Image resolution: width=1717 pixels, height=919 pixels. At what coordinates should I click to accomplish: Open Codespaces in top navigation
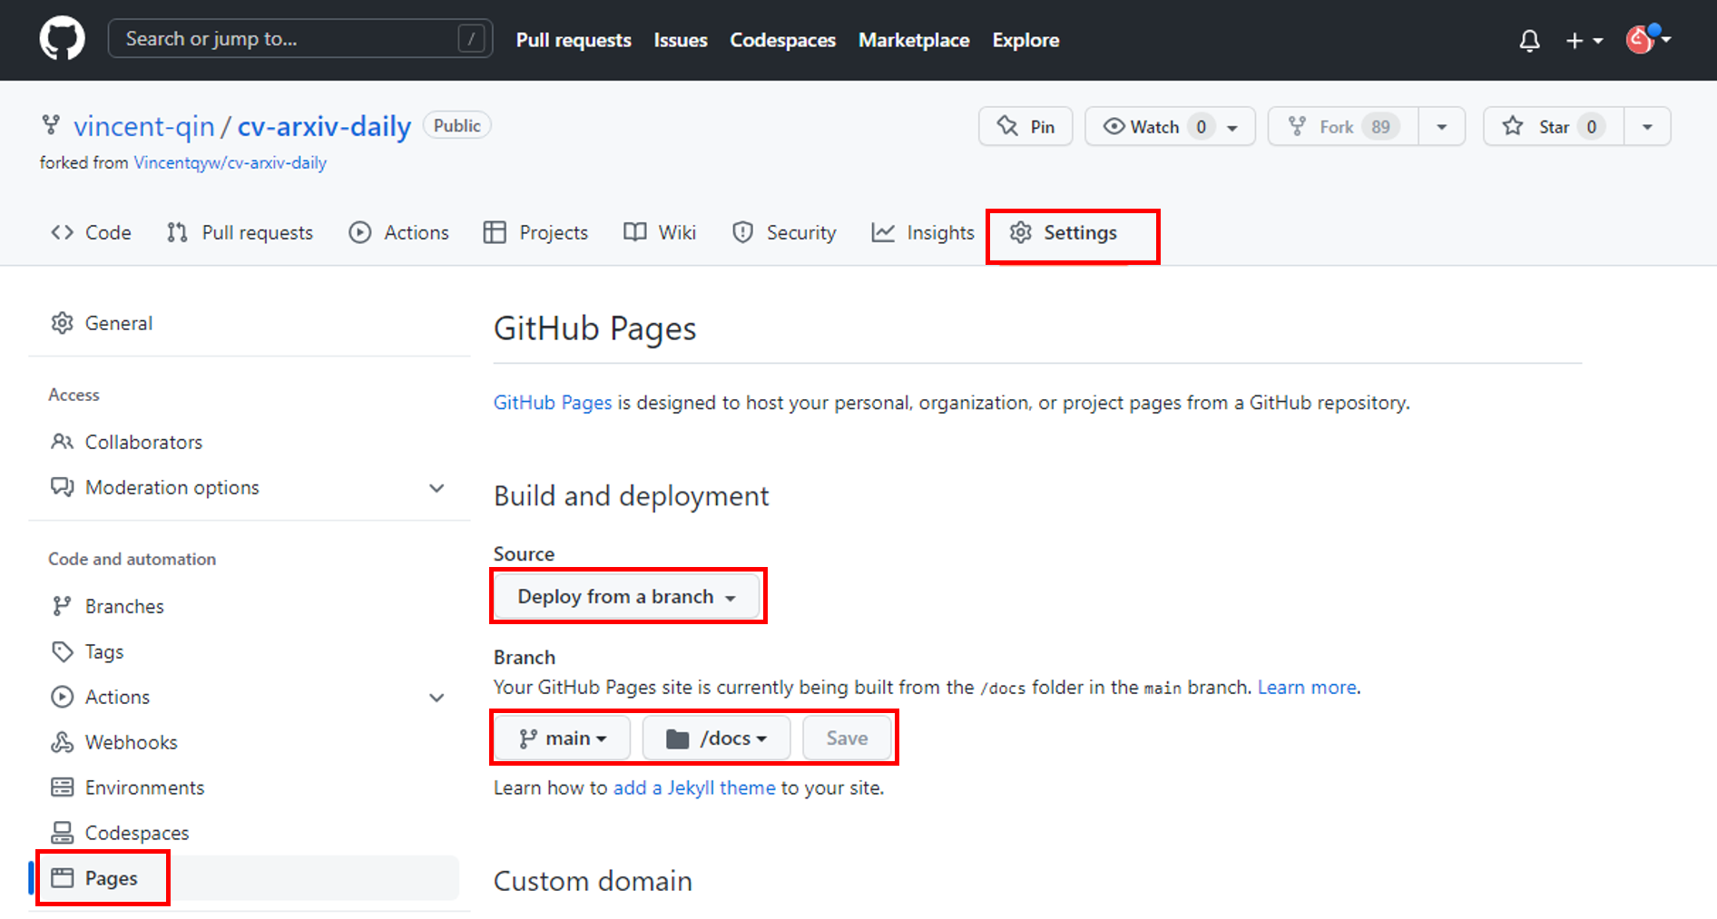tap(782, 40)
